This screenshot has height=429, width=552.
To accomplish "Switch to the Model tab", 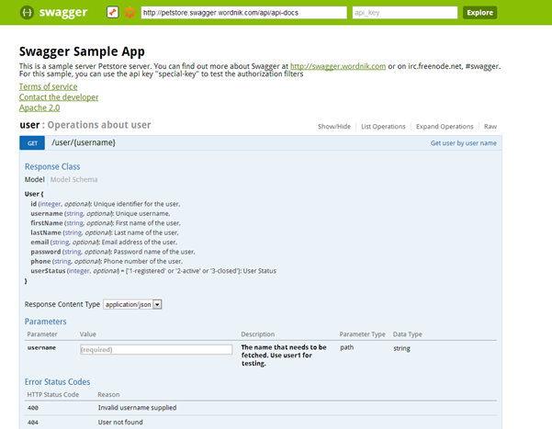I will coord(35,179).
